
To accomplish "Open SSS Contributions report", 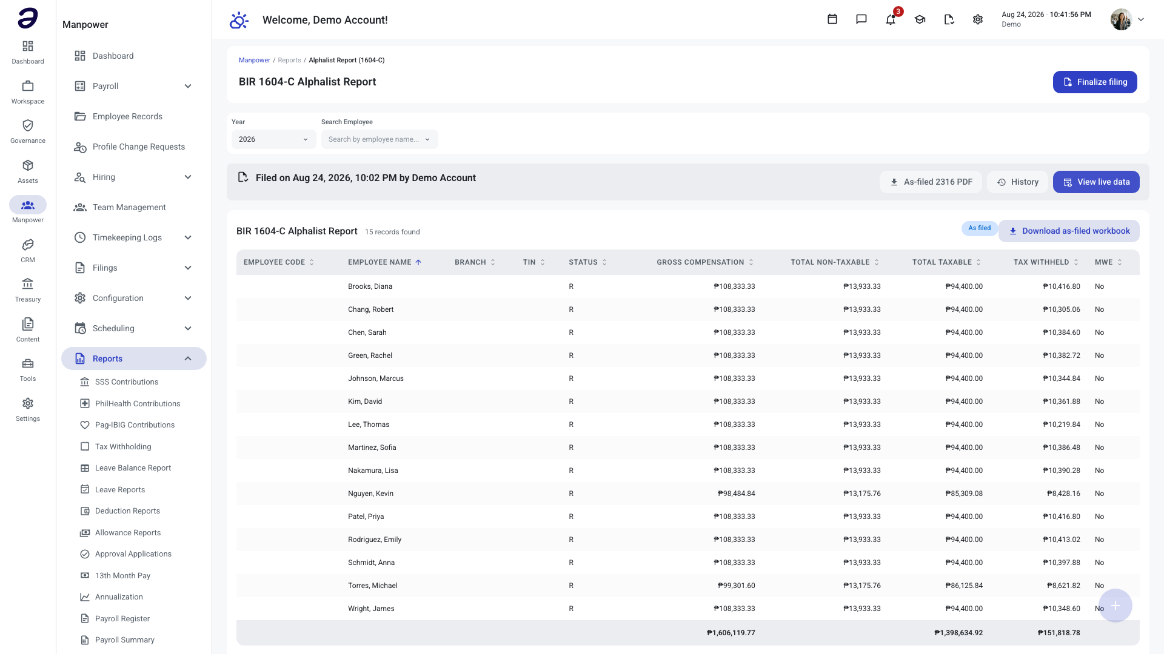I will 126,382.
